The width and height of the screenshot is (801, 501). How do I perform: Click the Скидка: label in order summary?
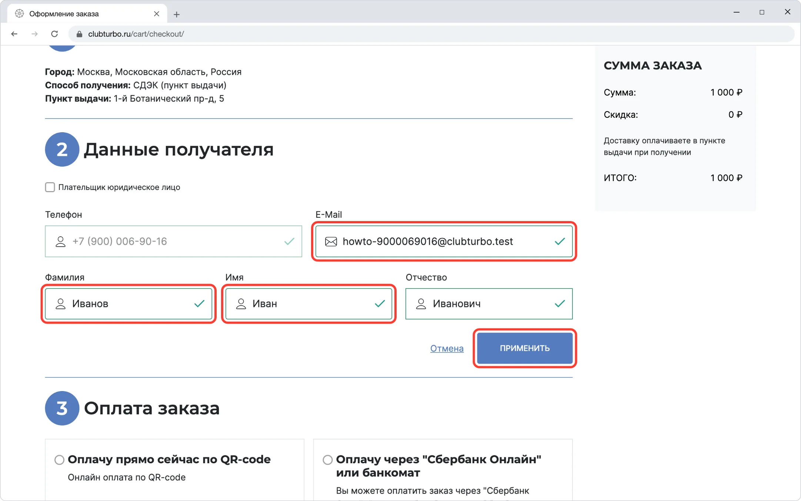tap(621, 115)
